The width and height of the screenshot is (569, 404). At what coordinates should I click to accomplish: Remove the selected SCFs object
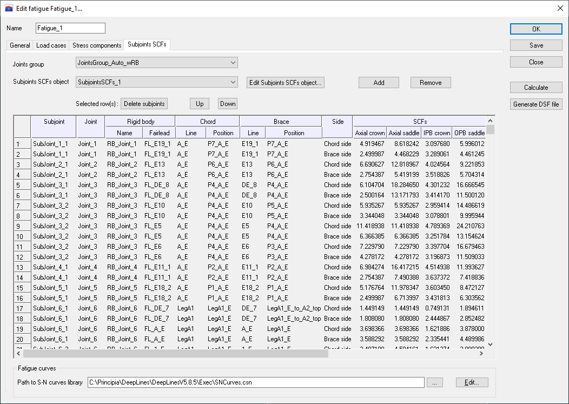(x=430, y=83)
